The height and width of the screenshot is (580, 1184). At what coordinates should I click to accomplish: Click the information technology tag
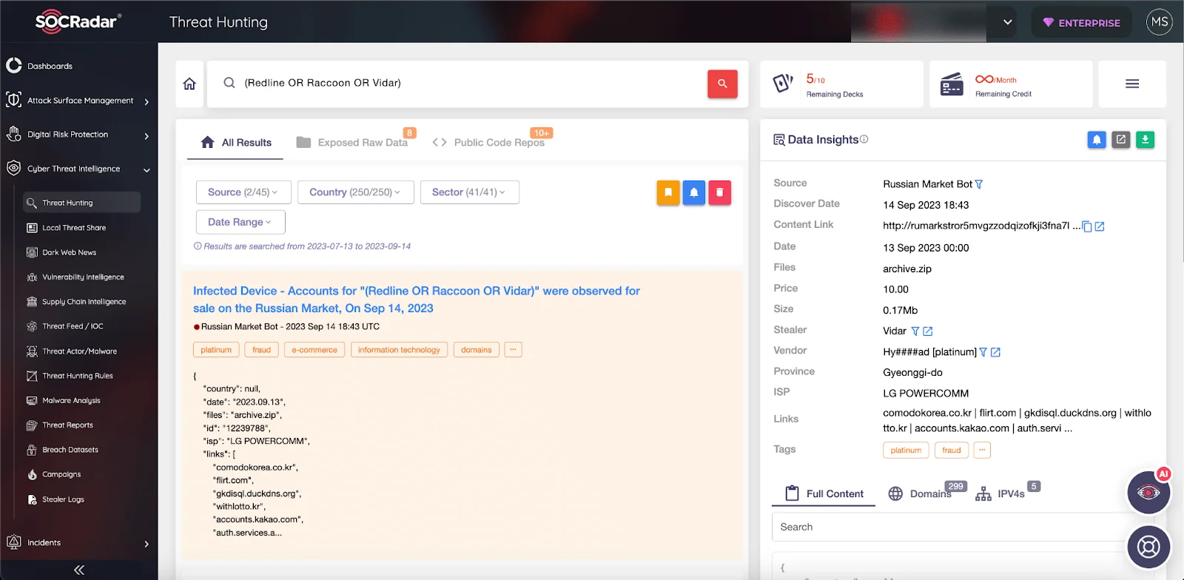click(x=399, y=350)
